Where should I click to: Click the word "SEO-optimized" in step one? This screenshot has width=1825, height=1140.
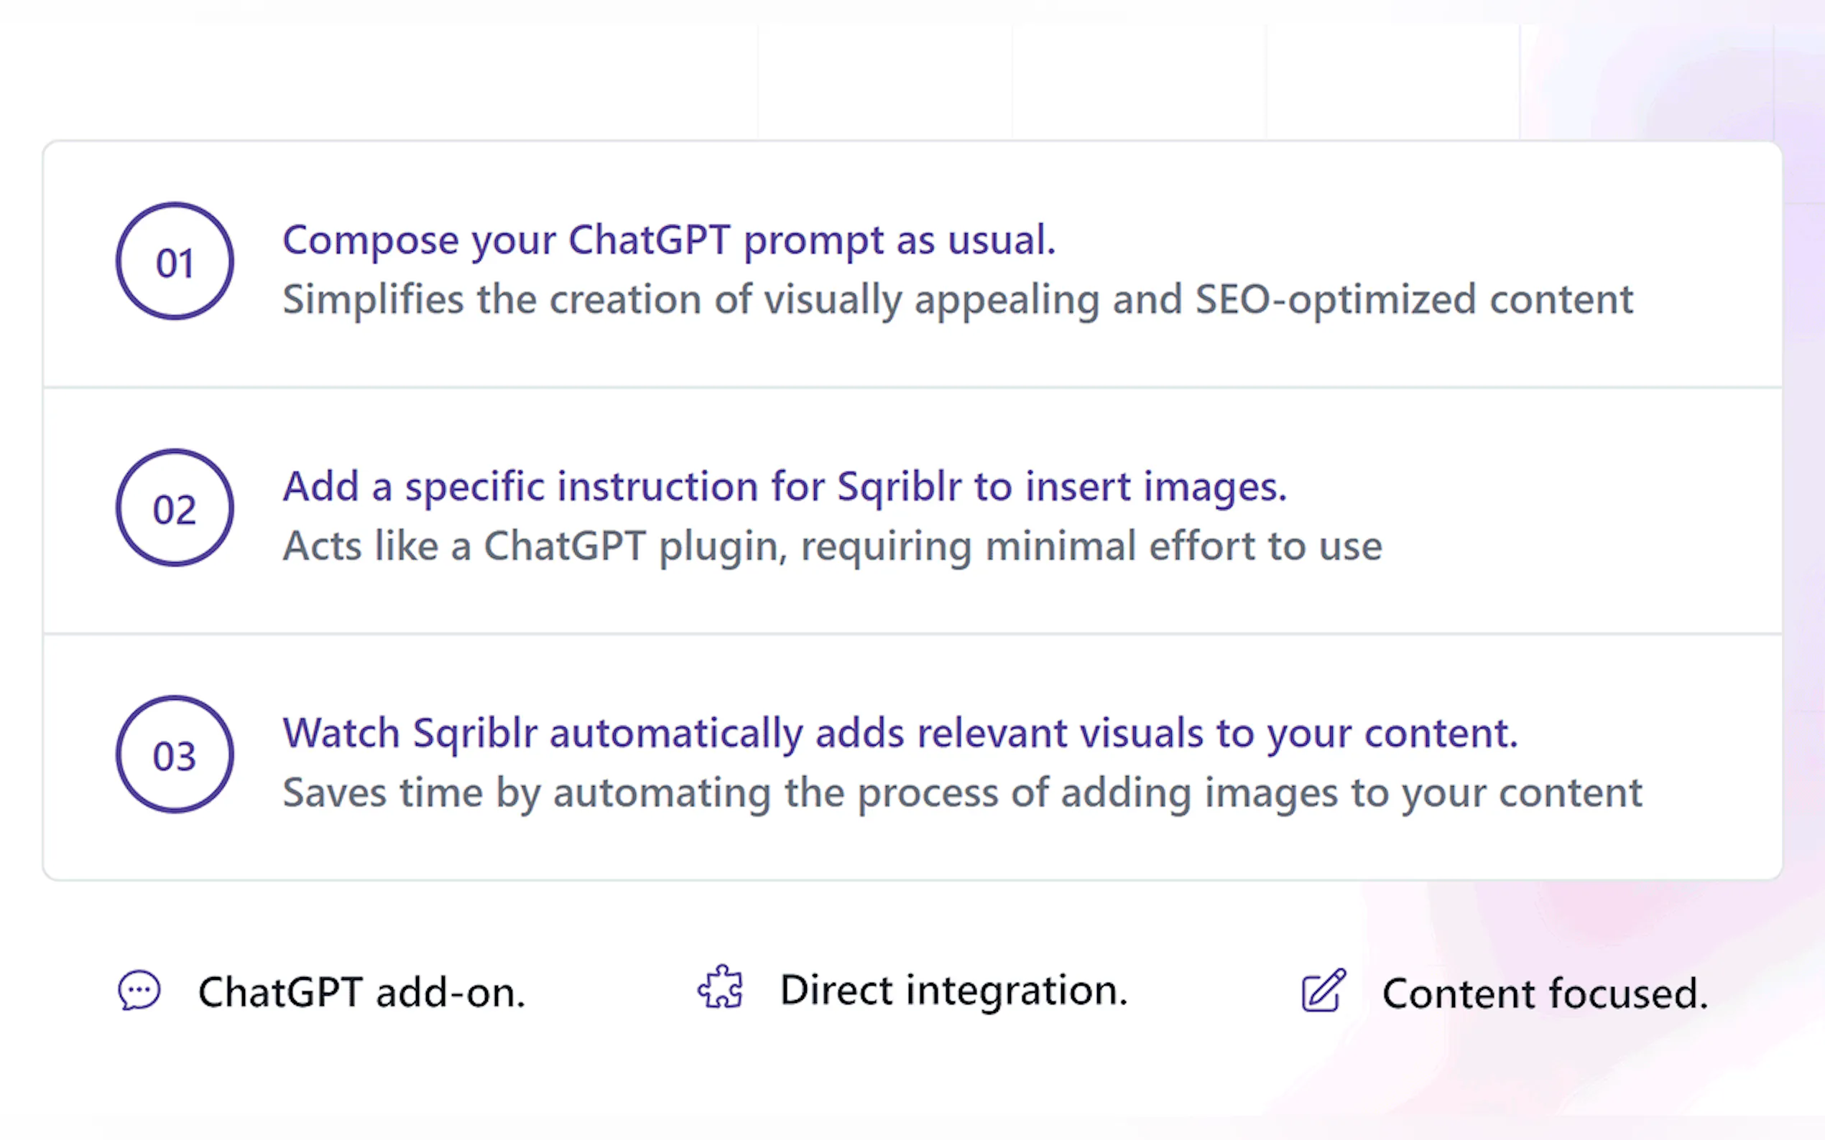point(1334,299)
